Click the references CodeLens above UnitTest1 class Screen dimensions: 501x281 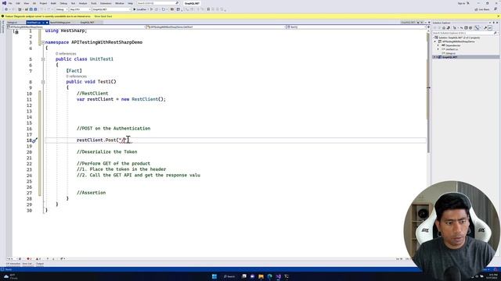[x=66, y=54]
